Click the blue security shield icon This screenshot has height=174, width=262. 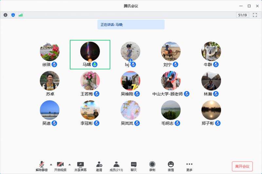13,15
